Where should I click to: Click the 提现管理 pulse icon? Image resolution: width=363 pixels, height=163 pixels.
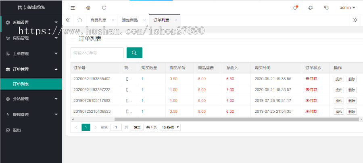(x=8, y=114)
